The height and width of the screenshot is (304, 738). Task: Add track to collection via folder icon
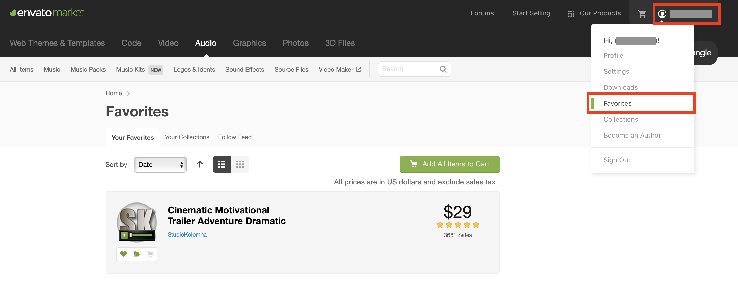click(137, 254)
